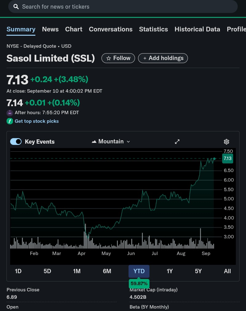Click the after hours moon icon
The width and height of the screenshot is (246, 311).
point(10,113)
